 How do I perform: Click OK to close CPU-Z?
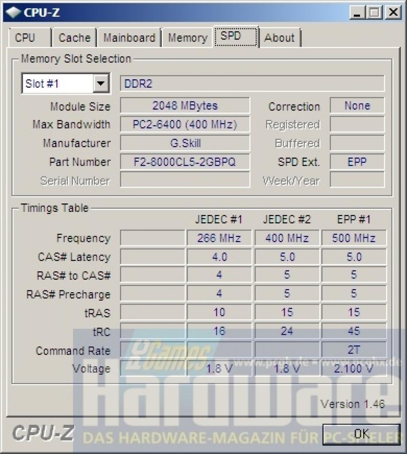point(361,434)
